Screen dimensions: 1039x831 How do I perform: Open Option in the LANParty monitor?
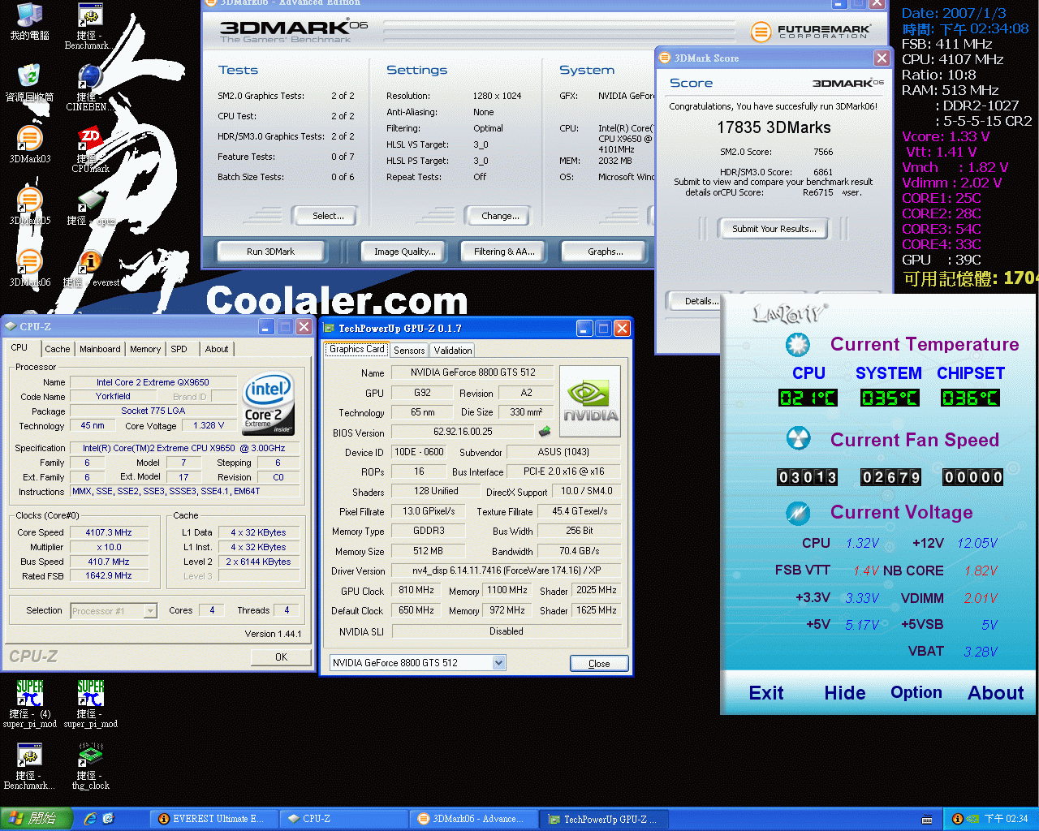pos(916,692)
